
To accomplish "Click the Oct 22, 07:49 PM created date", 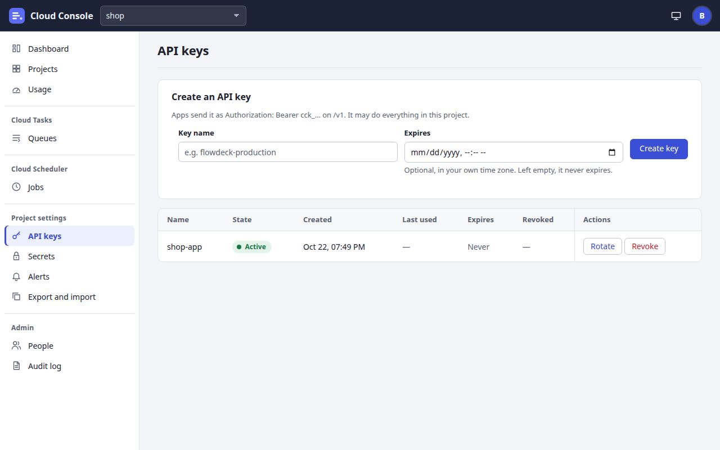I will coord(334,247).
